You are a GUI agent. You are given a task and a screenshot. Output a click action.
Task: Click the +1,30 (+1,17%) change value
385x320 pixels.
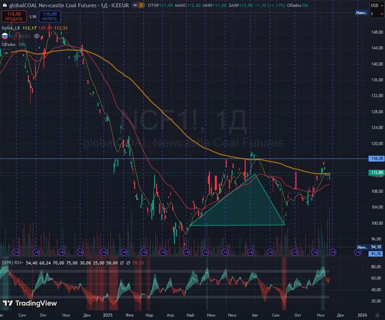pyautogui.click(x=270, y=5)
